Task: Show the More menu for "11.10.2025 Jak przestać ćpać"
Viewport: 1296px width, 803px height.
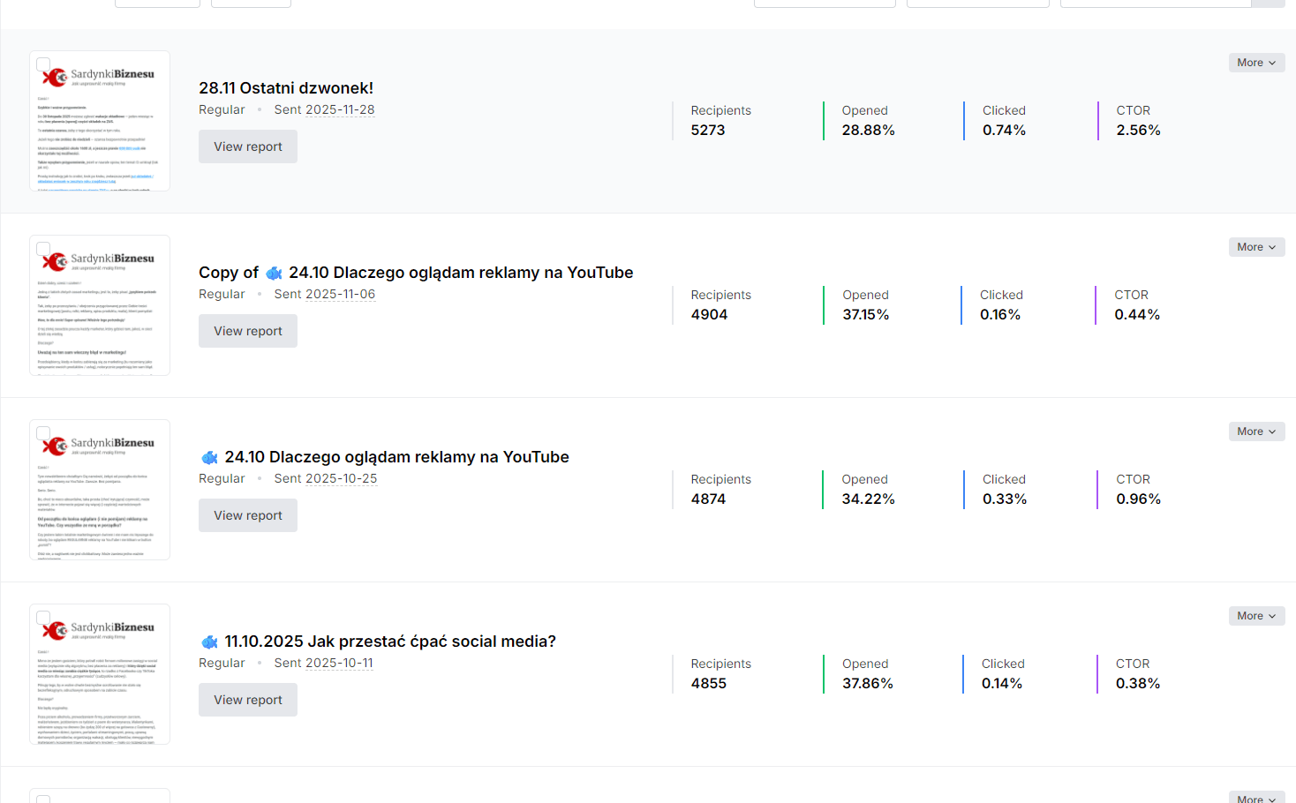Action: [x=1256, y=616]
